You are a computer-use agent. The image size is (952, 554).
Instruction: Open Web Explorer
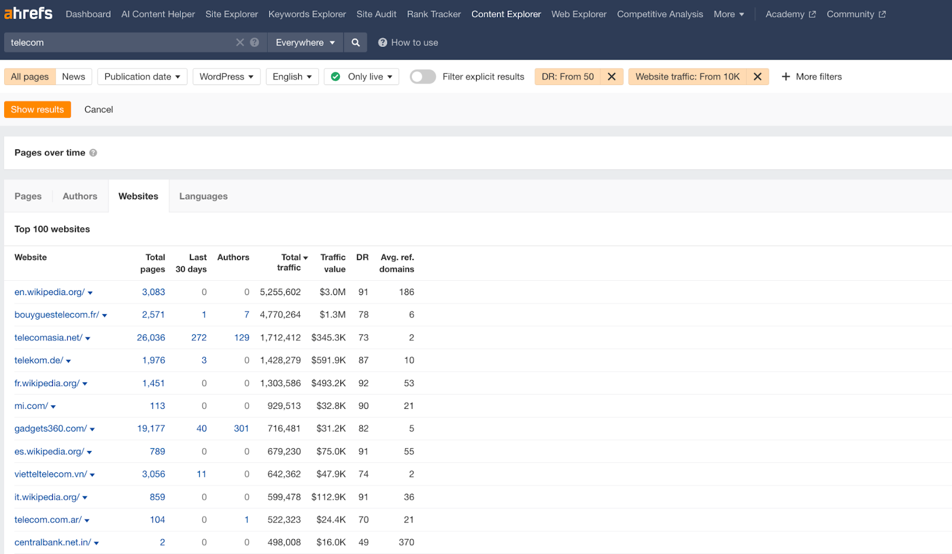(x=579, y=14)
